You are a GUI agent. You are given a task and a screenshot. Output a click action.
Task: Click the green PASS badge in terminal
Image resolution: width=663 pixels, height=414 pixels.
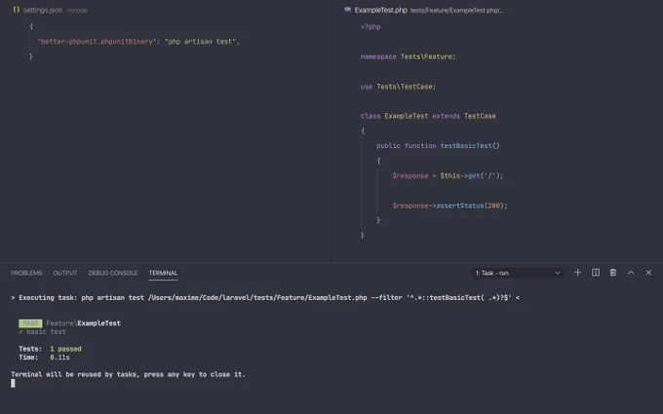coord(30,323)
